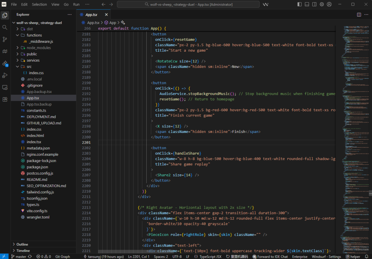Image resolution: width=372 pixels, height=259 pixels.
Task: Toggle the primary sidebar visibility
Action: point(299,4)
